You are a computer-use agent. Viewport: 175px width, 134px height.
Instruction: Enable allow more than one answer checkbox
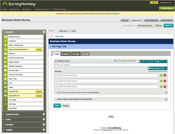pos(55,92)
